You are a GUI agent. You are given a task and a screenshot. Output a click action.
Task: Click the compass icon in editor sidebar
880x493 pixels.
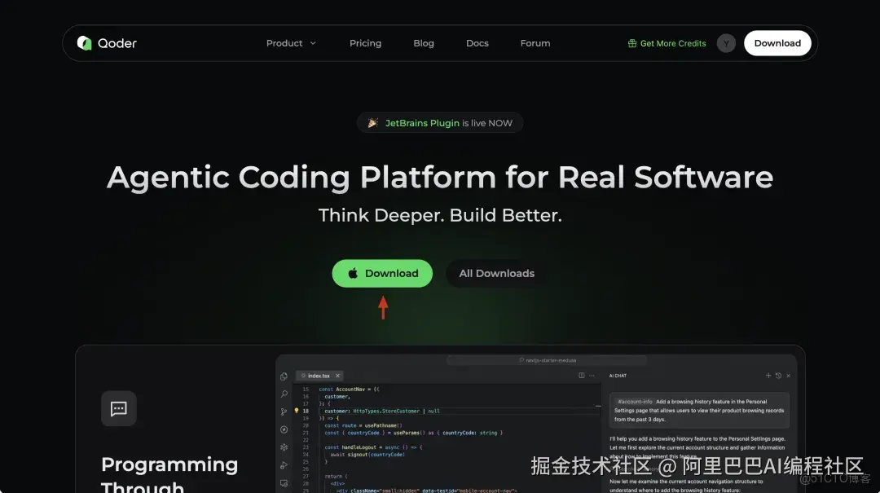284,429
